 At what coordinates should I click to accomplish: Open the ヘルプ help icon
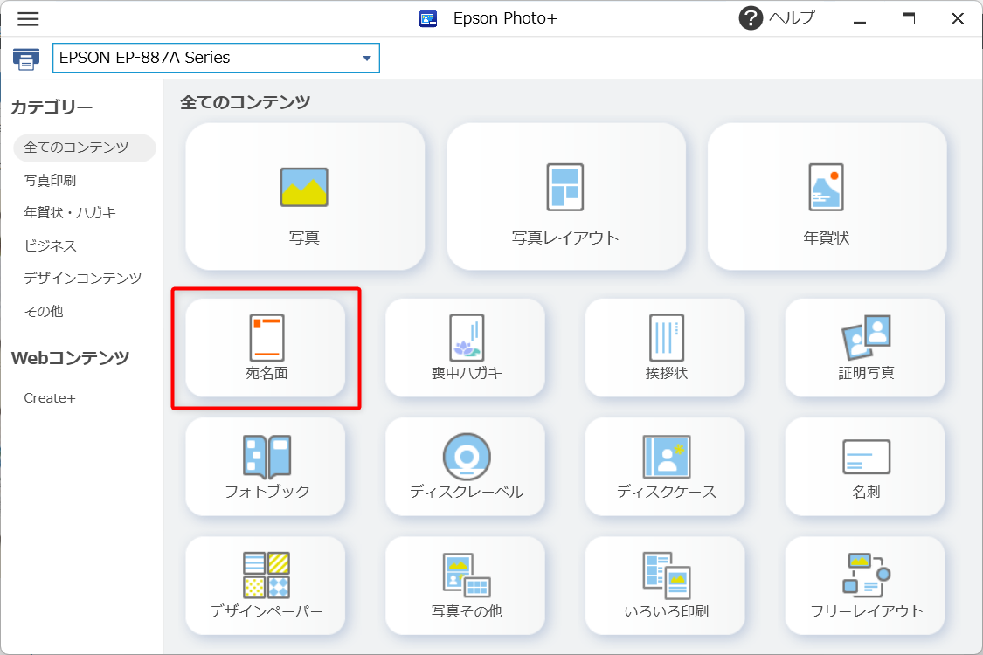tap(751, 18)
